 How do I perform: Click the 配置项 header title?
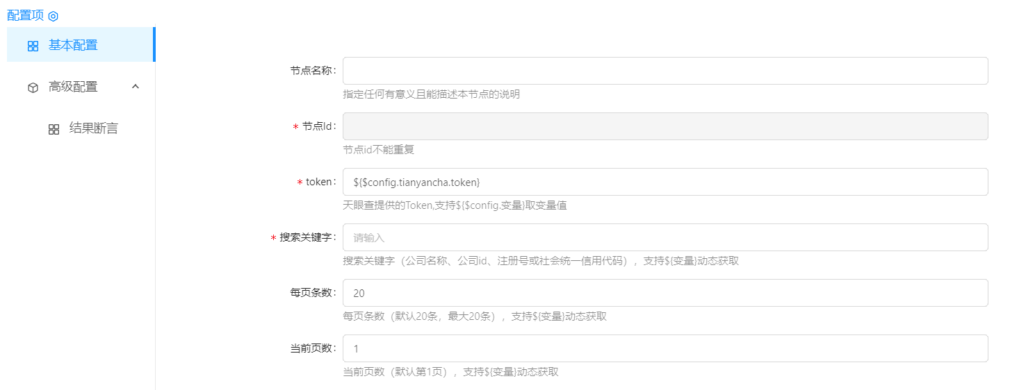[x=25, y=15]
